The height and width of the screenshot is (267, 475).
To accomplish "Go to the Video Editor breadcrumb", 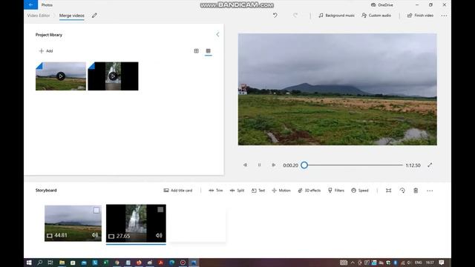I will point(39,16).
